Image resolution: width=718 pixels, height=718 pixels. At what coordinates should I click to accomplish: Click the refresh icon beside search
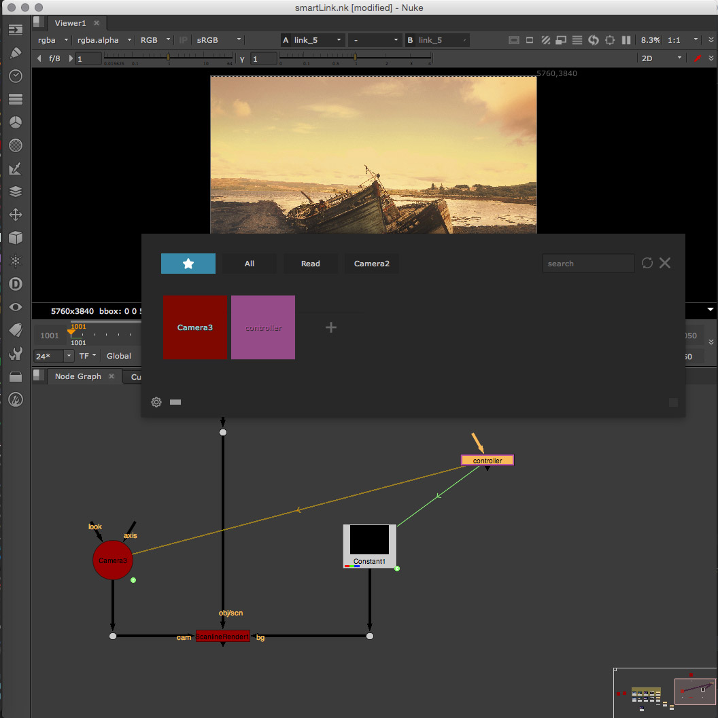coord(647,263)
